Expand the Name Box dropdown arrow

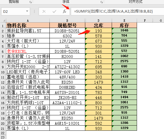(x=27, y=11)
